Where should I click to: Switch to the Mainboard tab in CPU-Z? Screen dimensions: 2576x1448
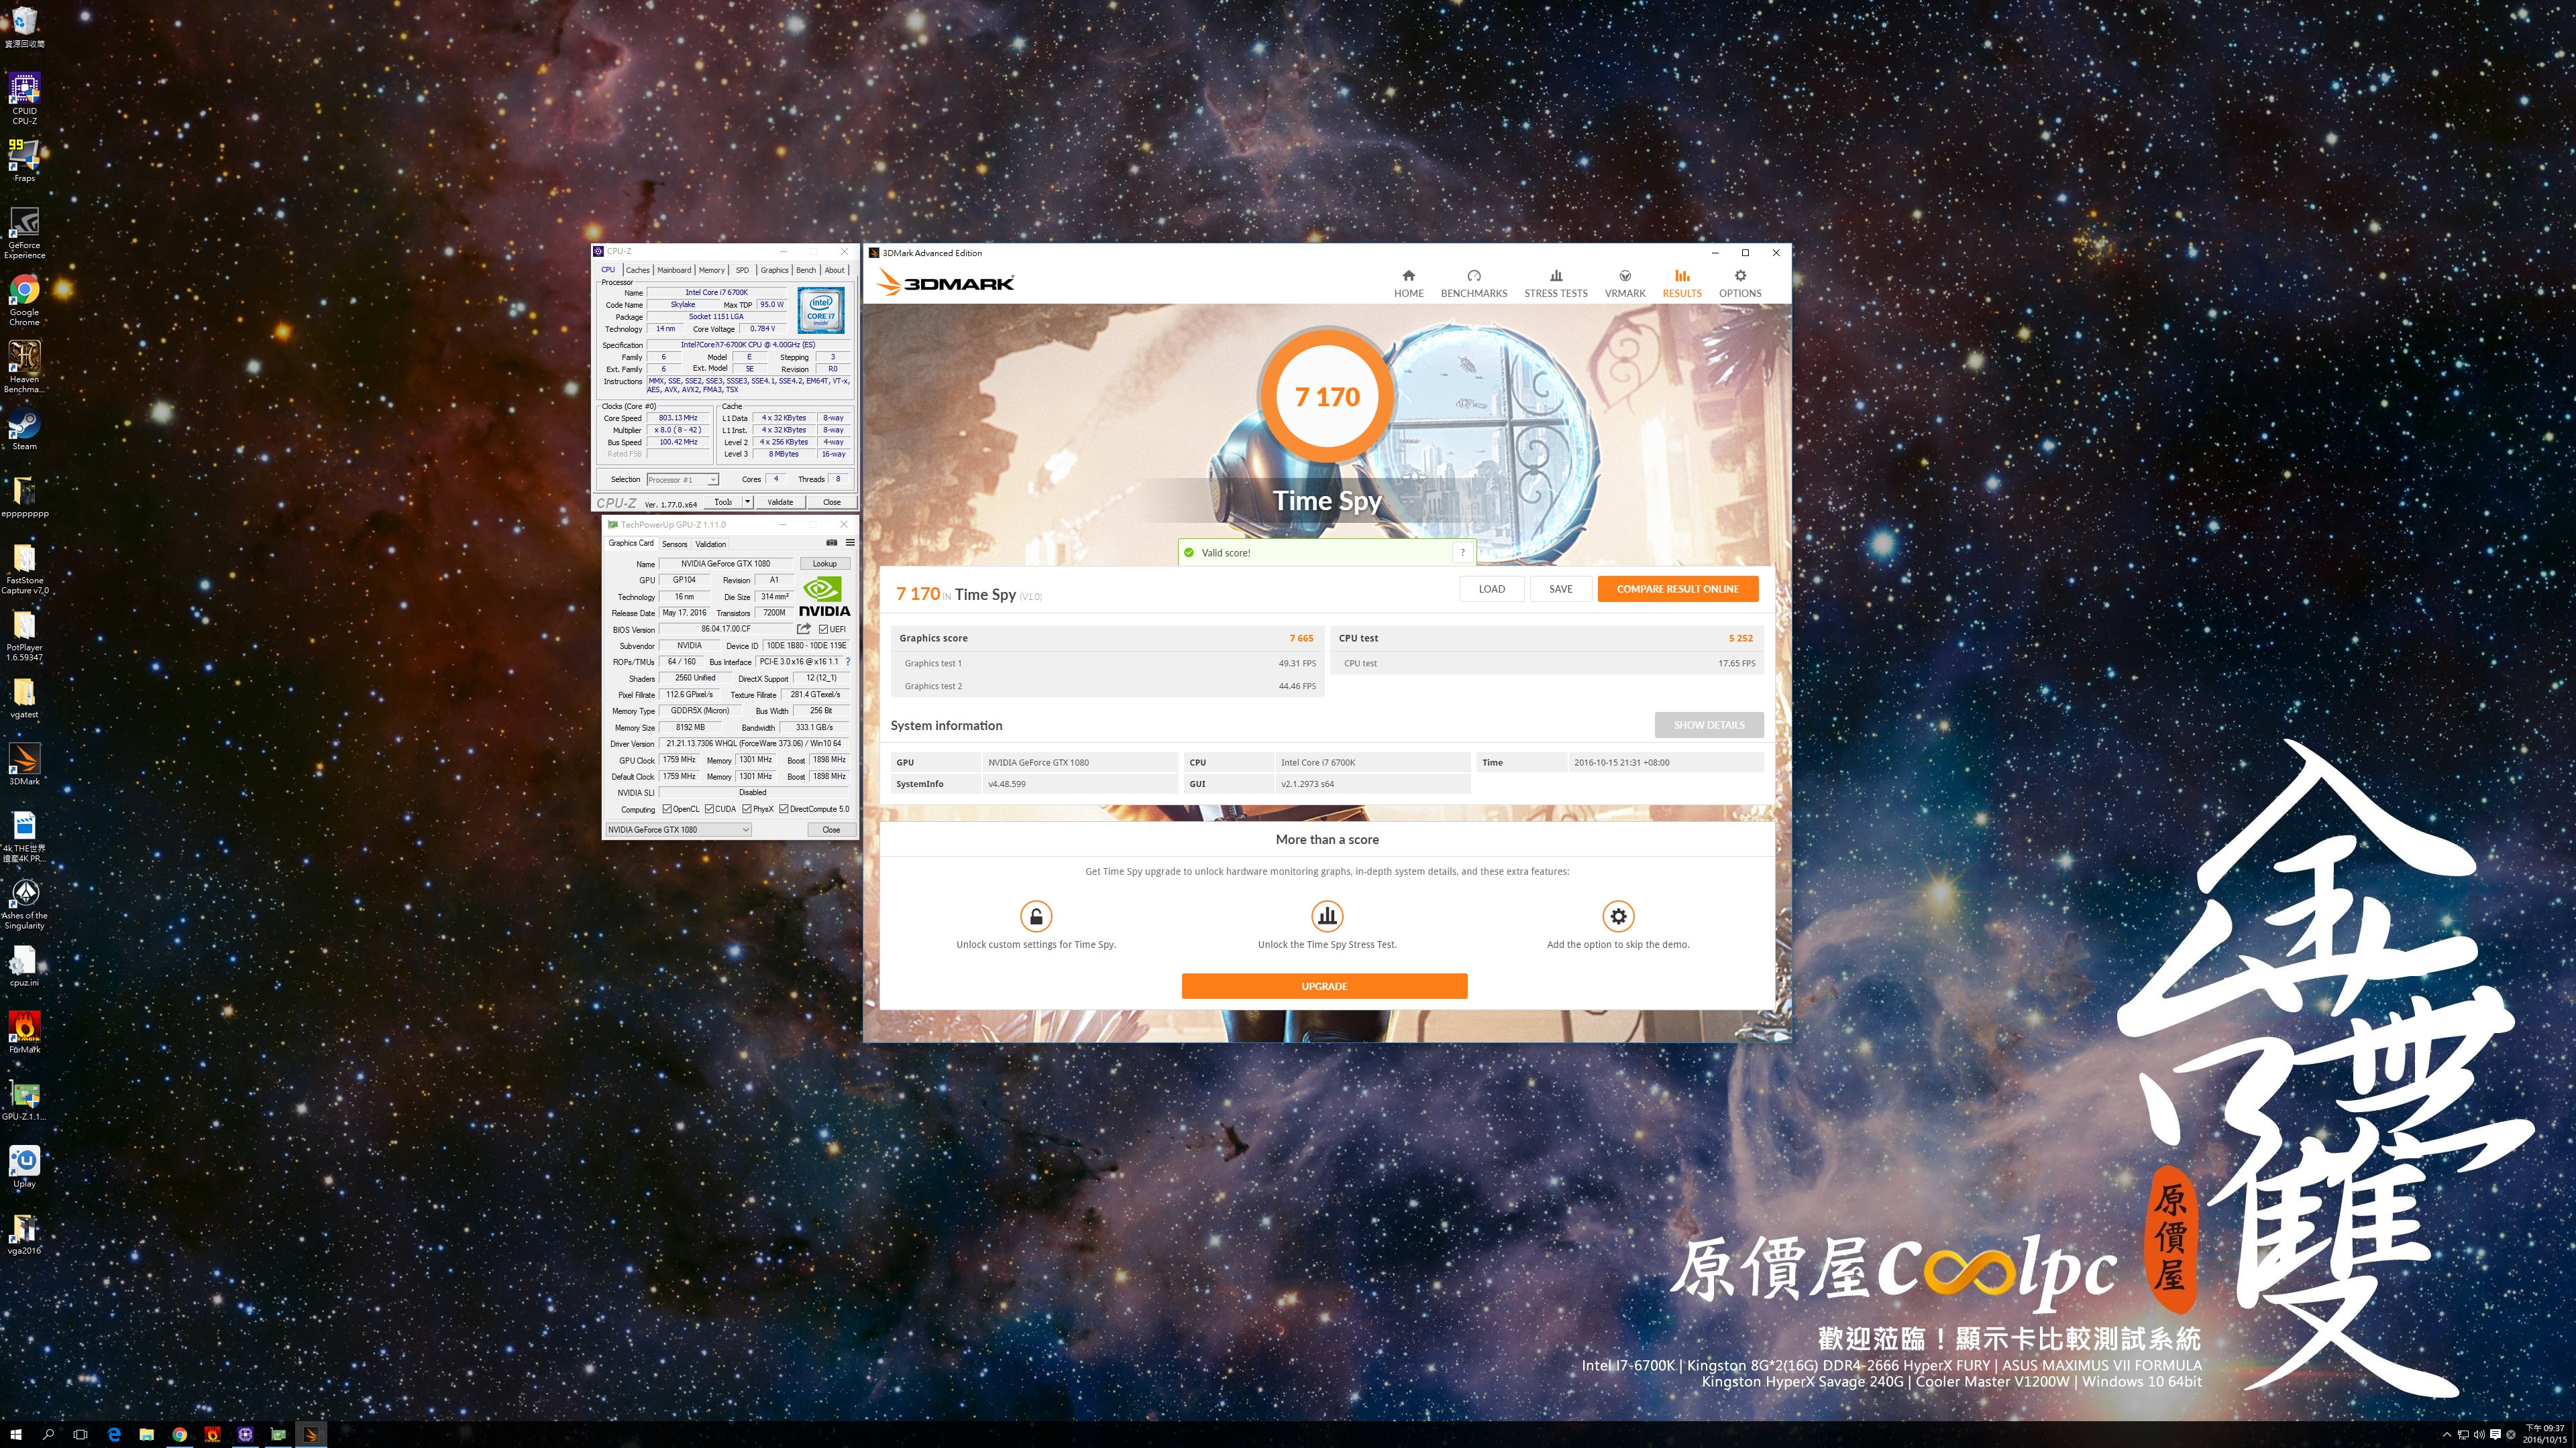point(674,269)
